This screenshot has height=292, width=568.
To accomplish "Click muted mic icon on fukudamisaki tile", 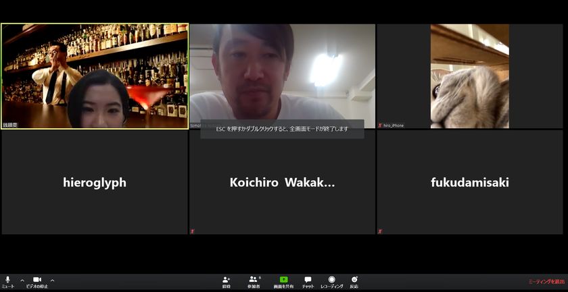I will 380,231.
